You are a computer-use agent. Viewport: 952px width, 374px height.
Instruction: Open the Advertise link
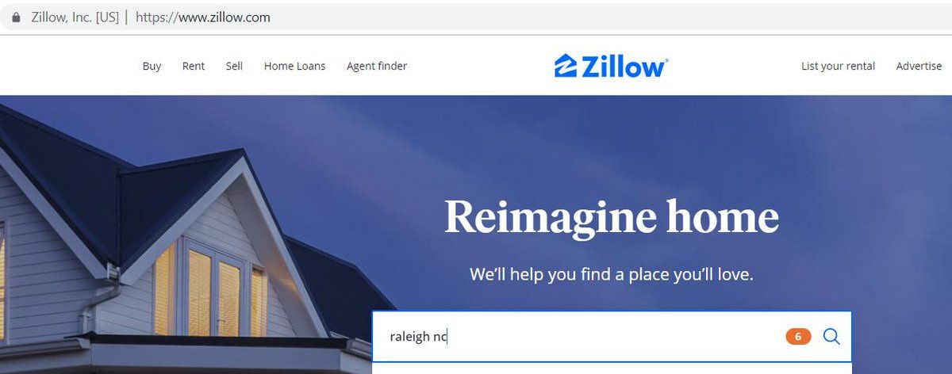(x=919, y=67)
